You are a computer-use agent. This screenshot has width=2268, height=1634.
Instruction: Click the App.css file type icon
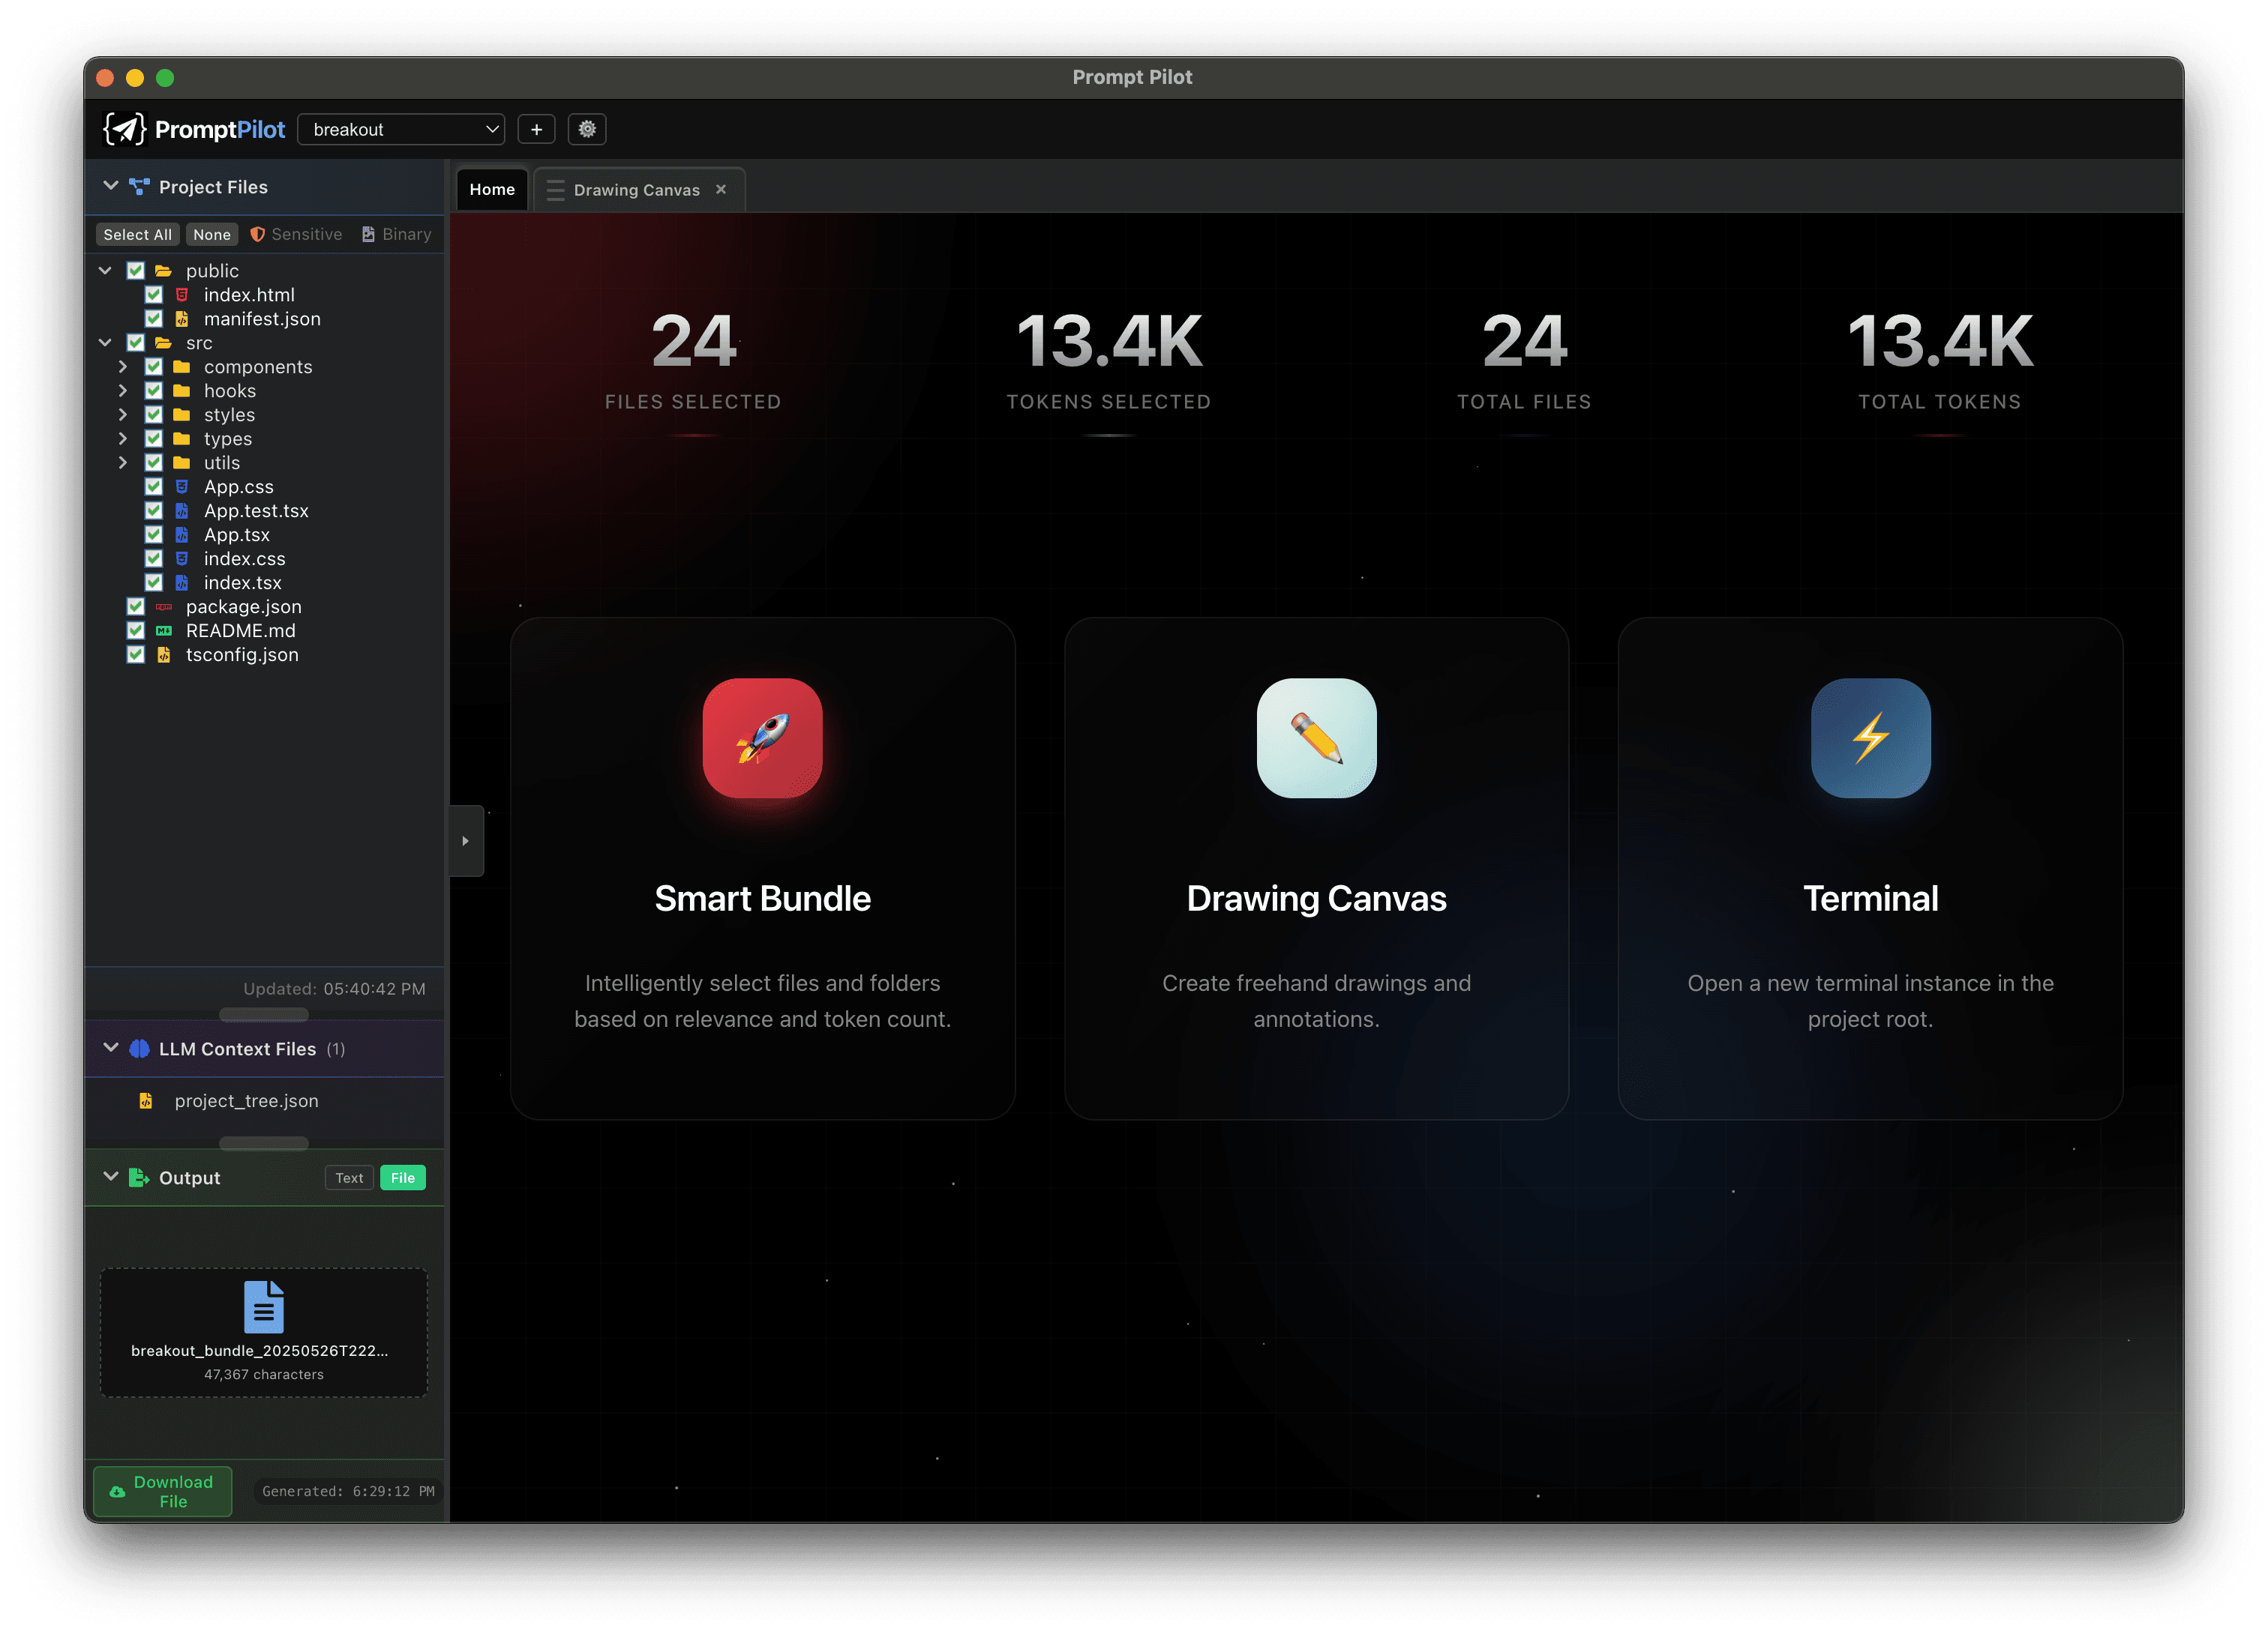click(182, 486)
